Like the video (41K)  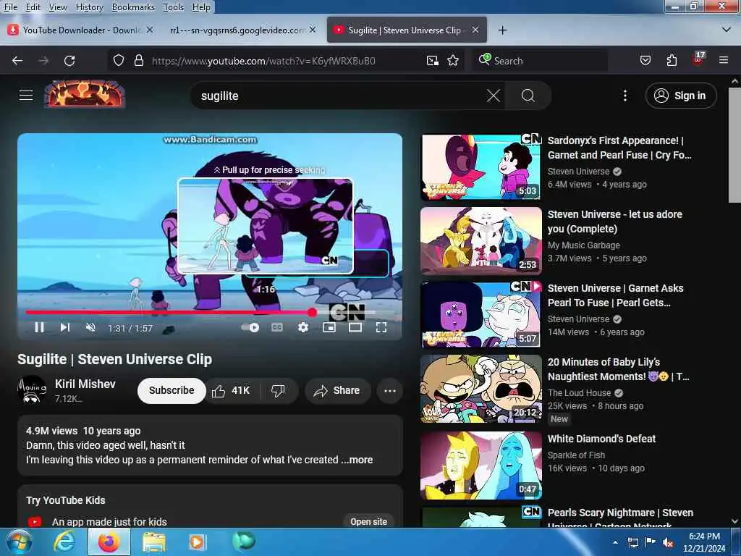(231, 390)
